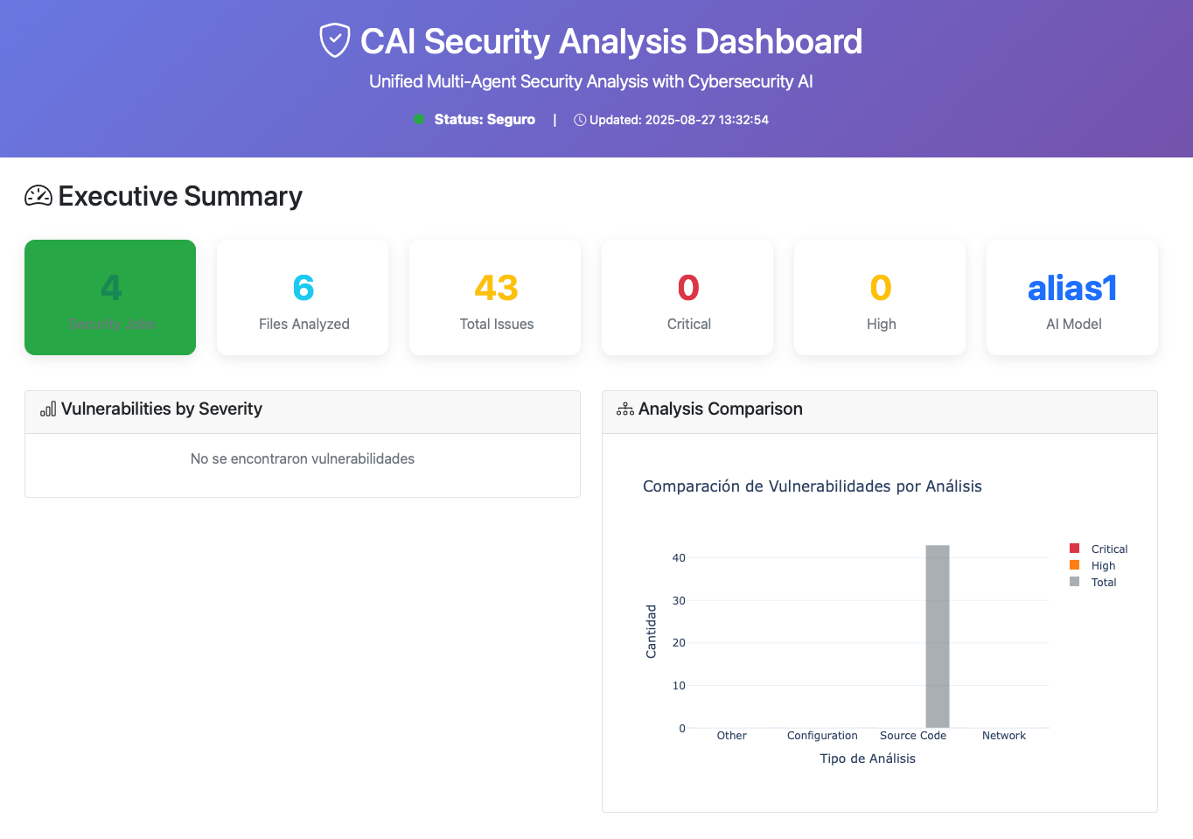Open details for the Source Code category
The height and width of the screenshot is (839, 1193).
(913, 736)
